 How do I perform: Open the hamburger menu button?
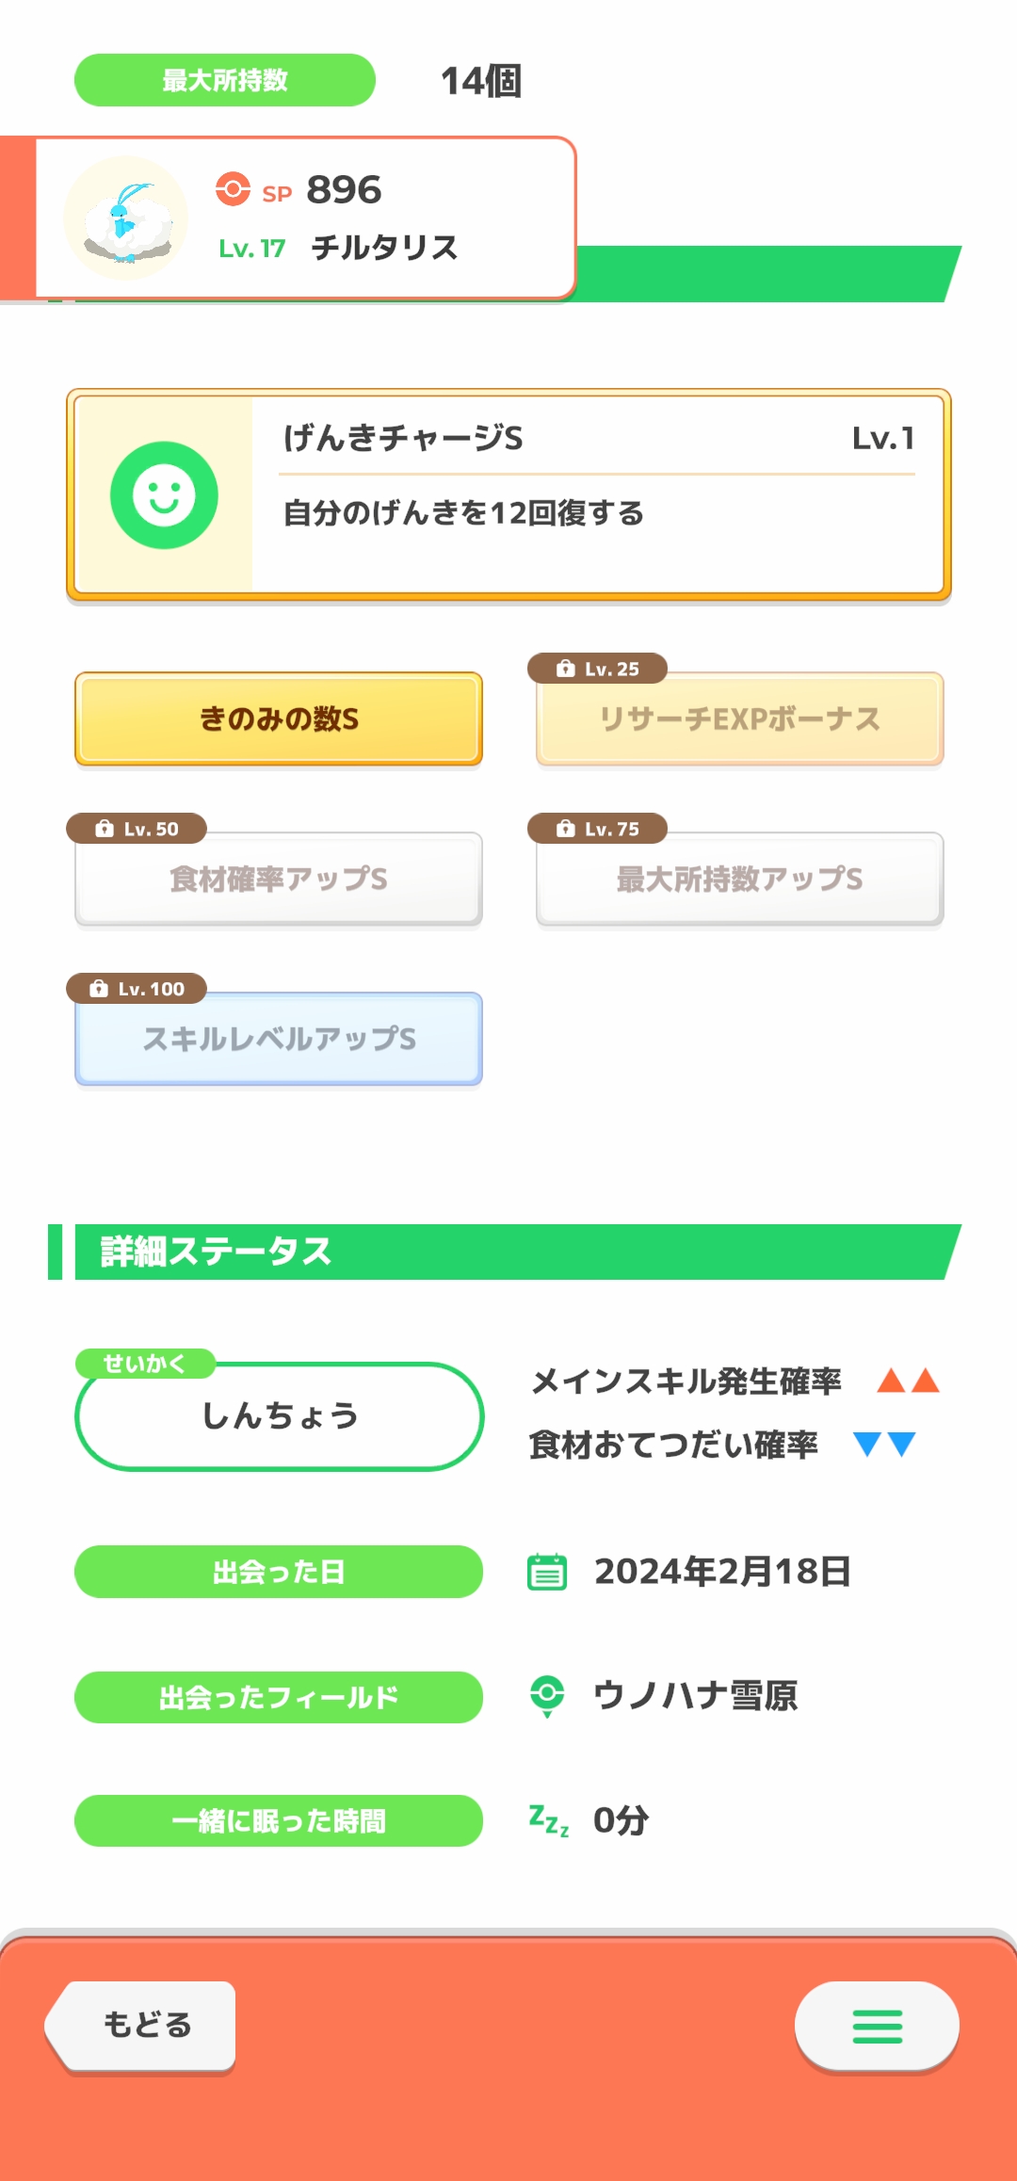tap(877, 2026)
